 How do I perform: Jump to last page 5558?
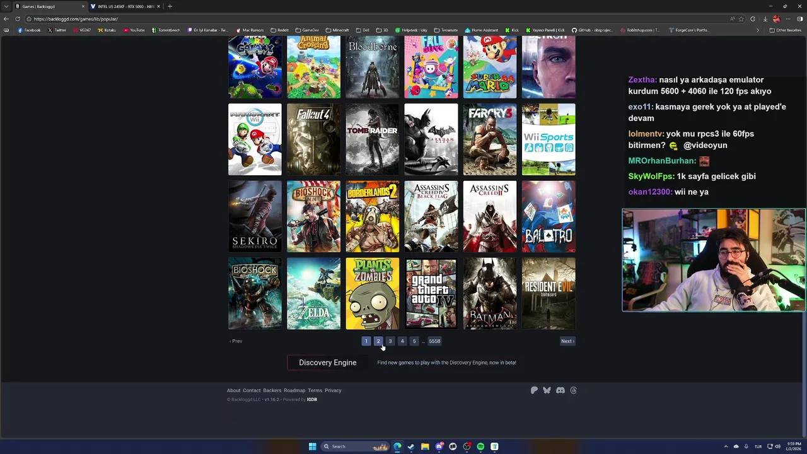click(x=434, y=341)
